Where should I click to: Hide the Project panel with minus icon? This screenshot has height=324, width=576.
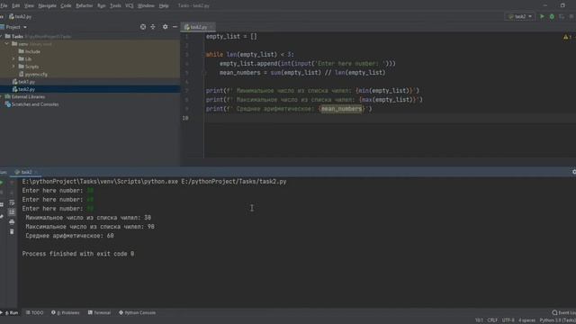pos(175,27)
